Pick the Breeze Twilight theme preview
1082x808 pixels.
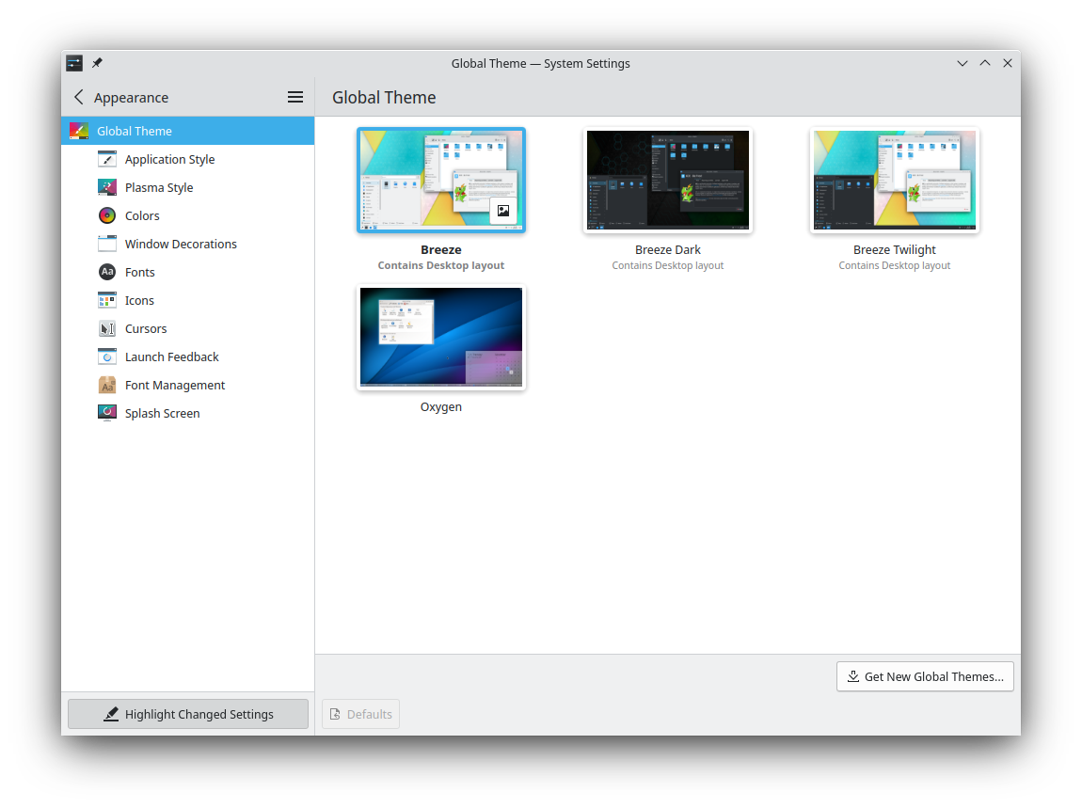[x=894, y=181]
